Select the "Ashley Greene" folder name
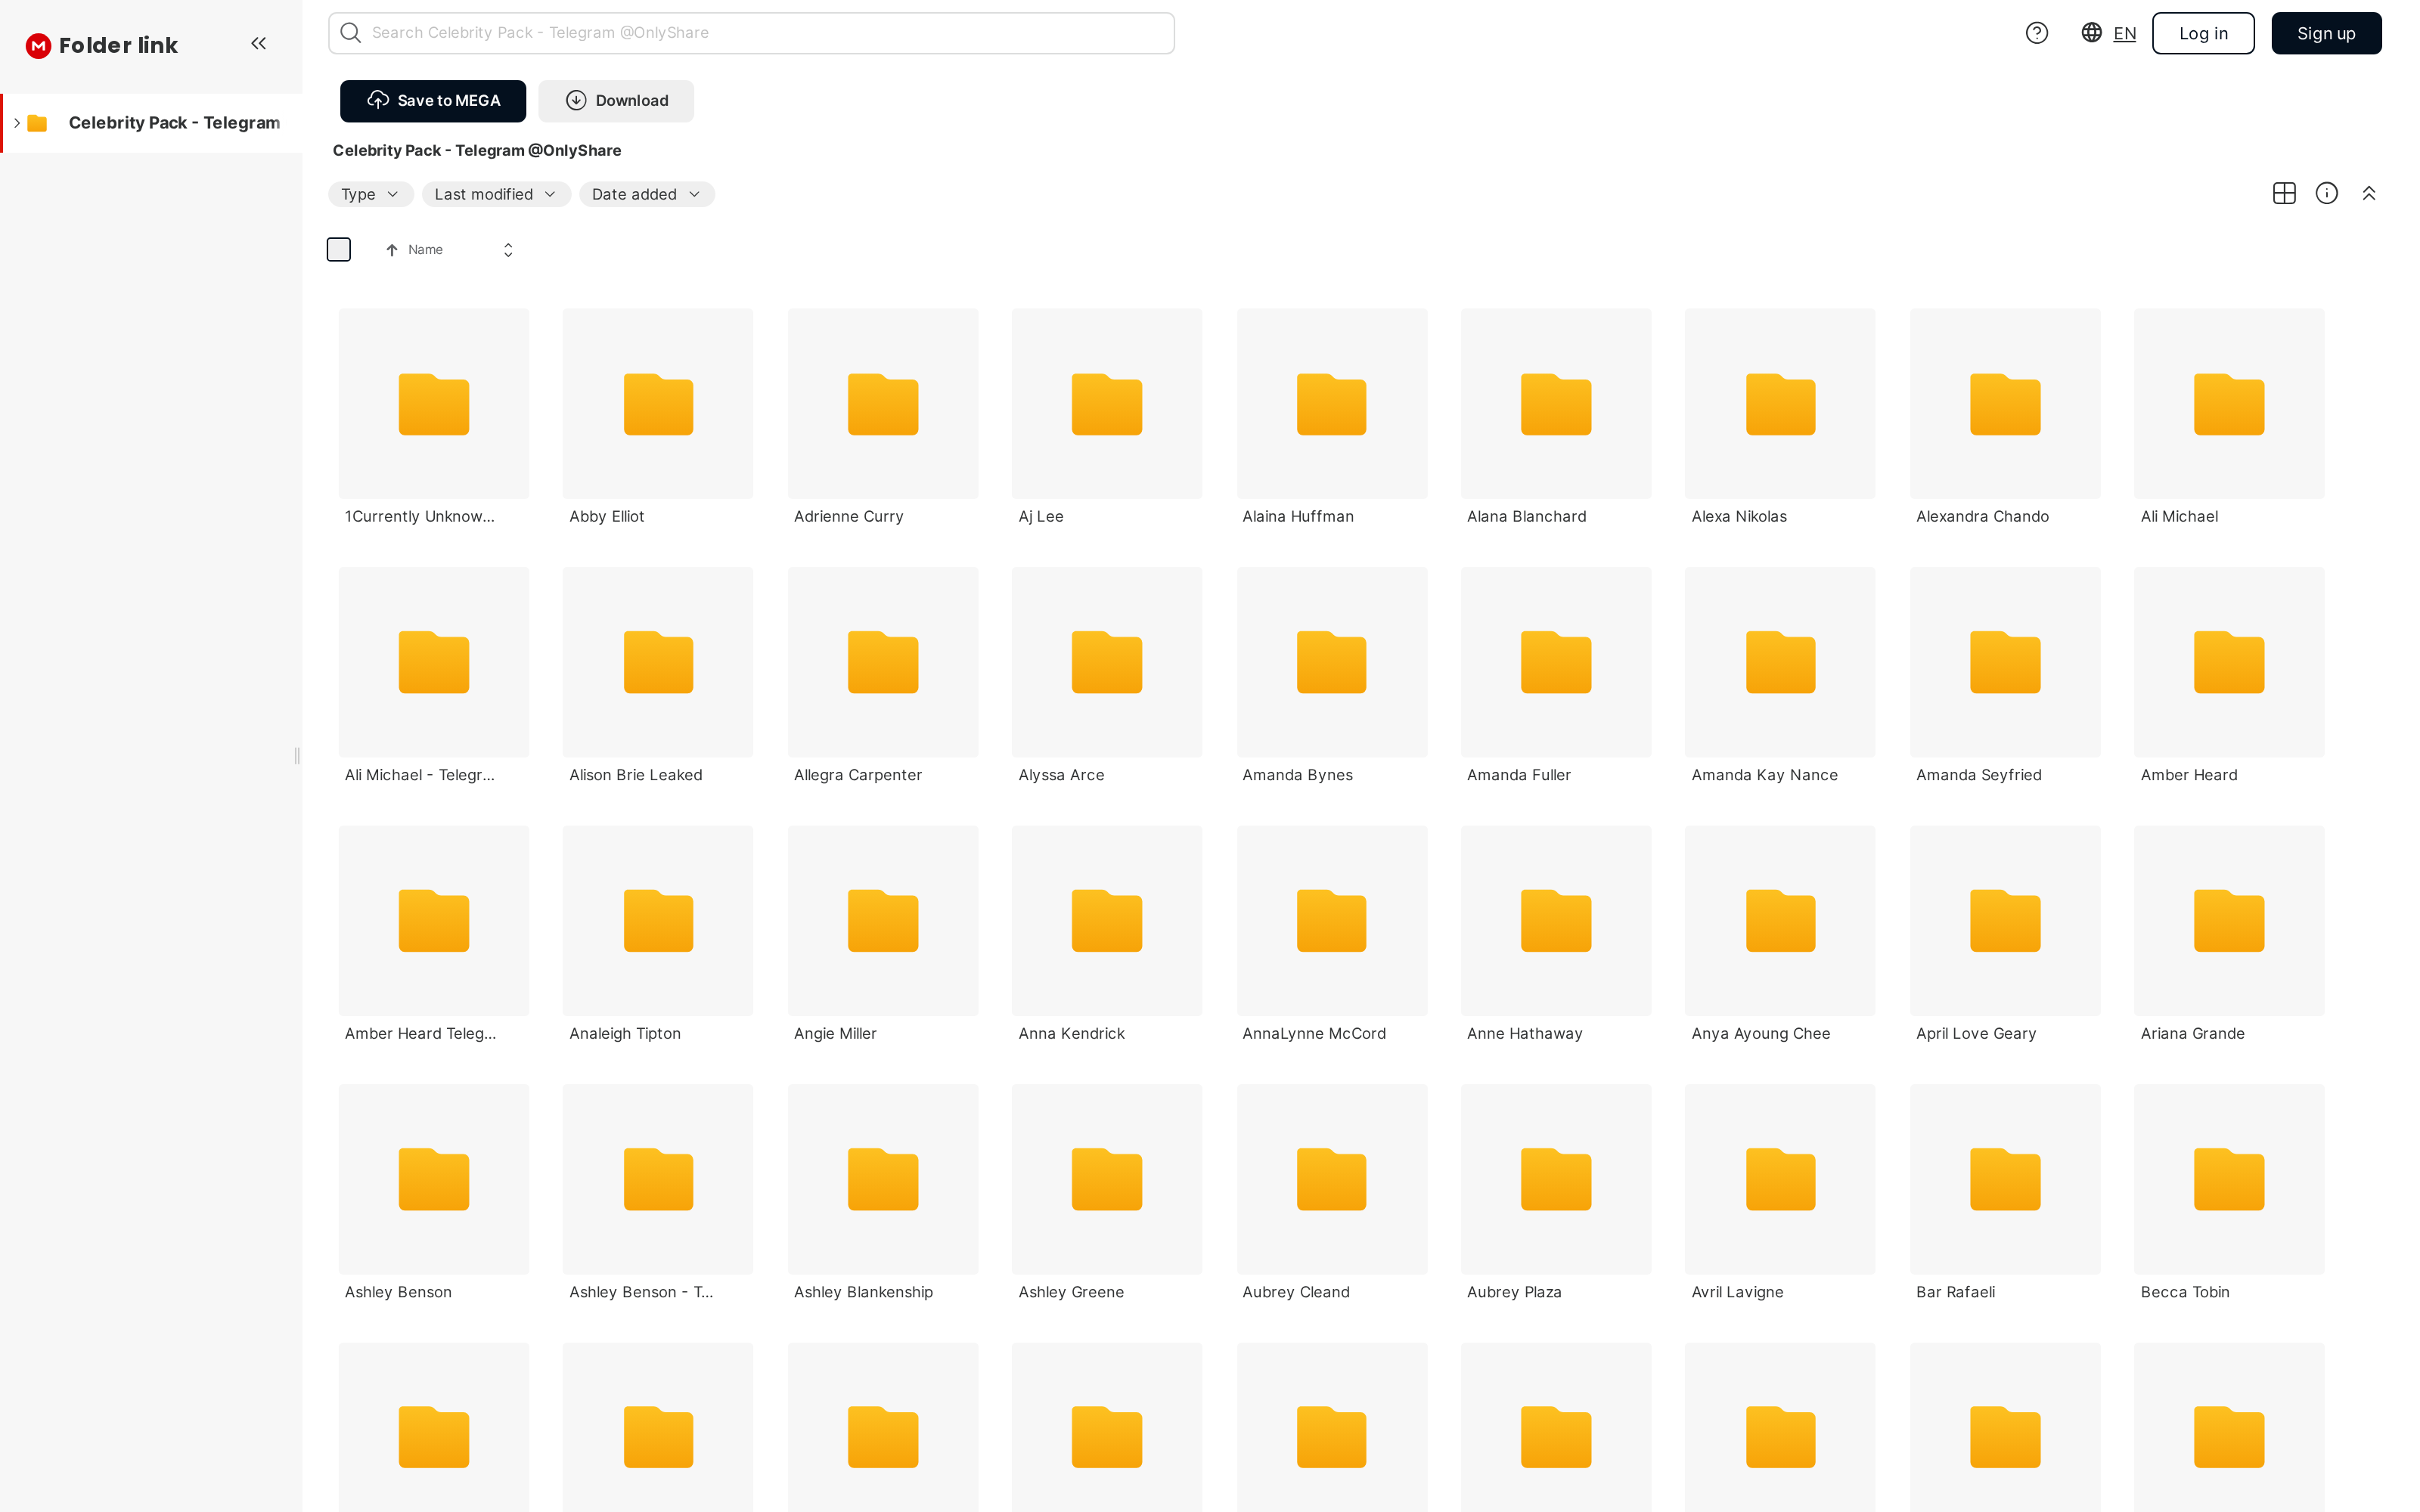2420x1512 pixels. 1071,1292
